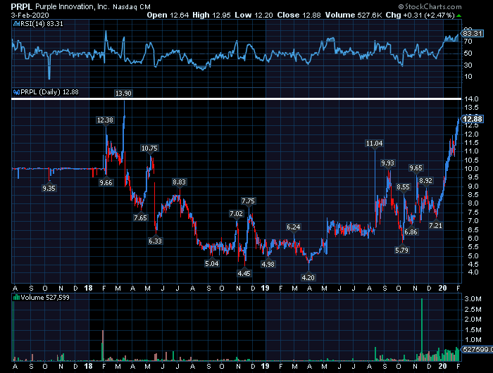The width and height of the screenshot is (493, 373).
Task: Select the Open 12.64 value
Action: [168, 15]
